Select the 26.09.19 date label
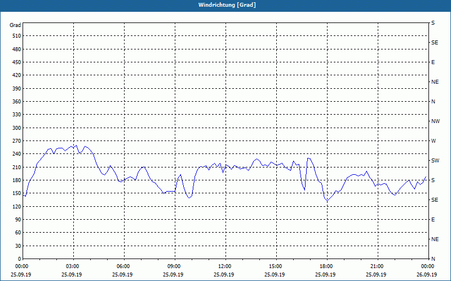Image resolution: width=451 pixels, height=281 pixels. (427, 274)
